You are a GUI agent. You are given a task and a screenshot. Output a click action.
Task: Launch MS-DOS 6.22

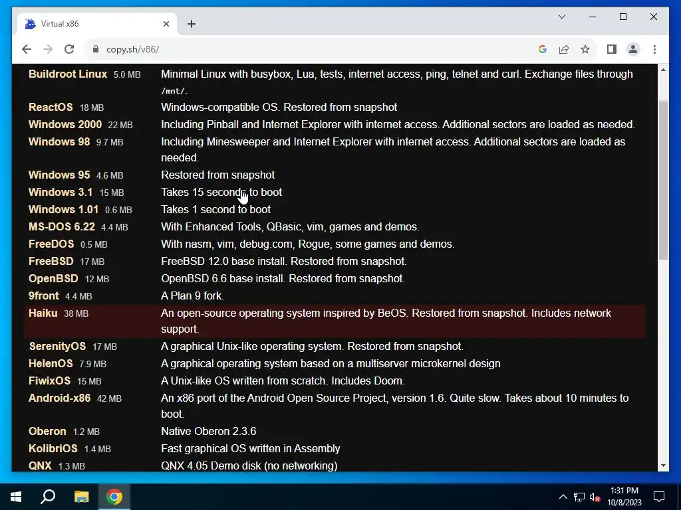[62, 227]
